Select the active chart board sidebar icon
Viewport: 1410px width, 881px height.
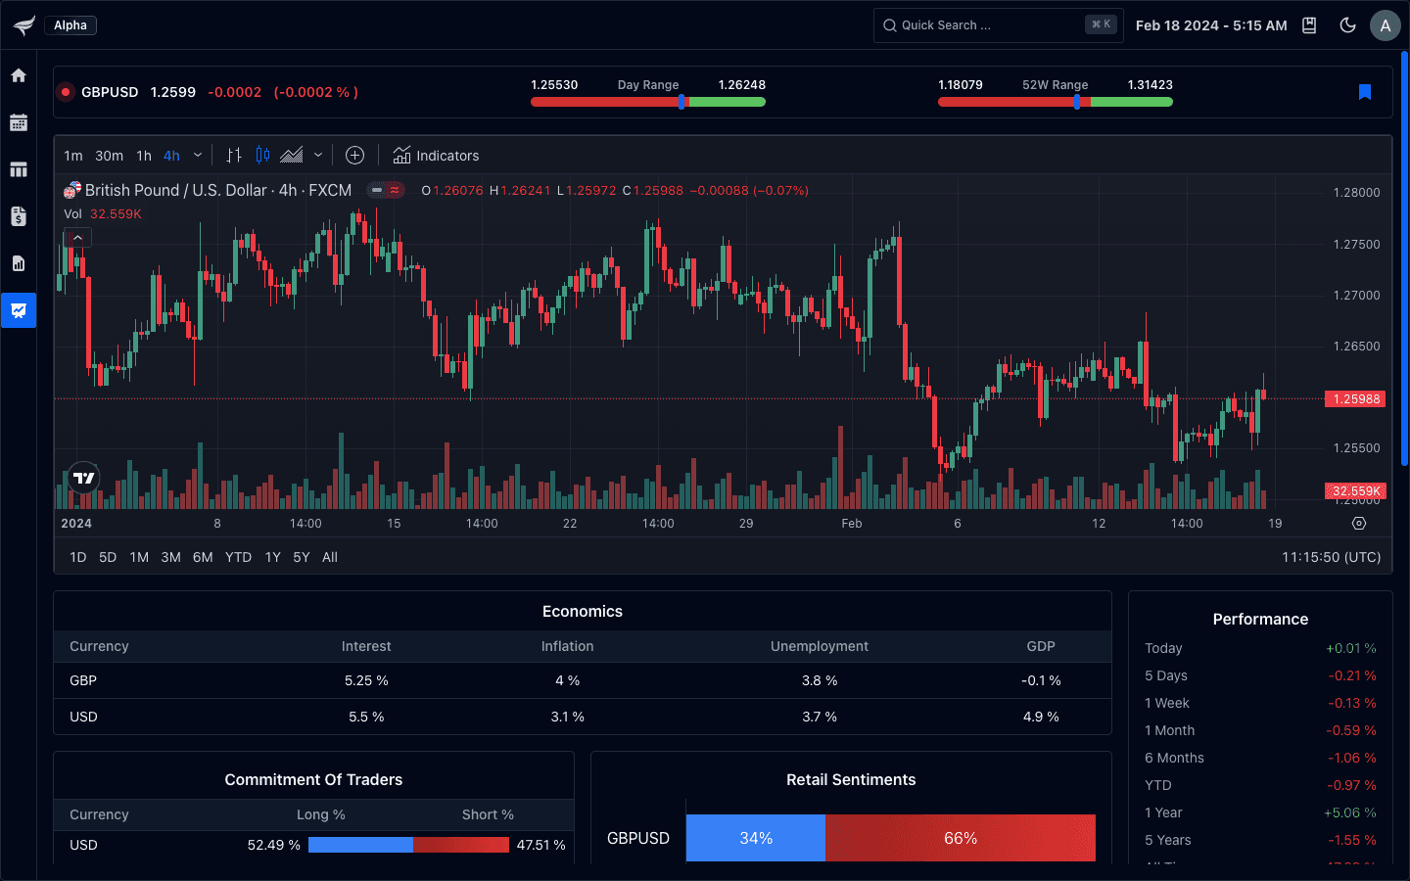click(19, 310)
